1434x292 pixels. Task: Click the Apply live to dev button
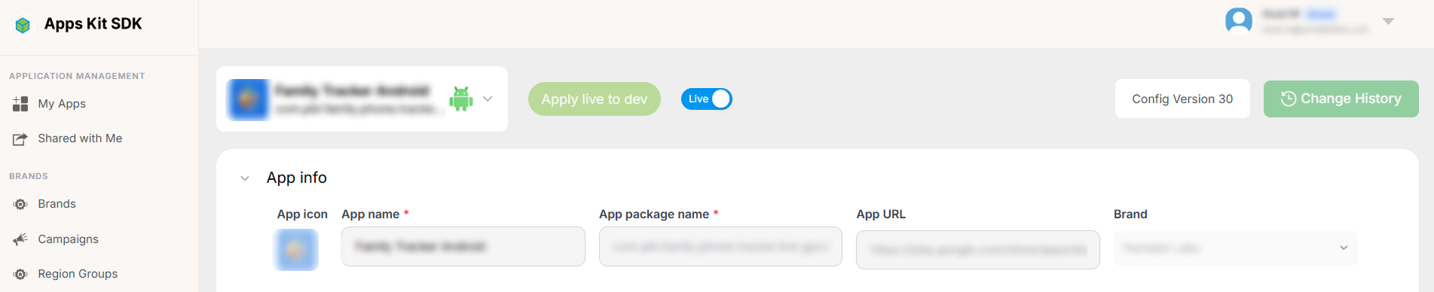click(x=595, y=99)
